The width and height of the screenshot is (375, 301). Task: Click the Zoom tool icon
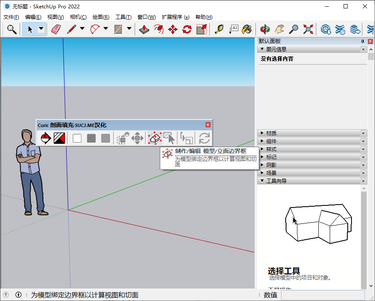click(293, 29)
